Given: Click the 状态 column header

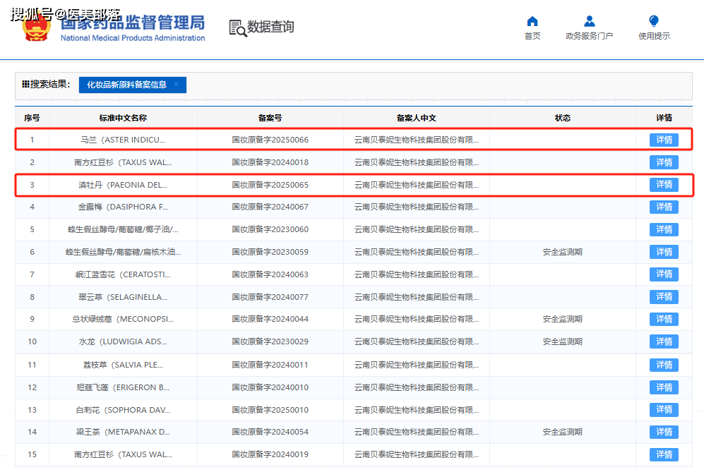Looking at the screenshot, I should [563, 118].
